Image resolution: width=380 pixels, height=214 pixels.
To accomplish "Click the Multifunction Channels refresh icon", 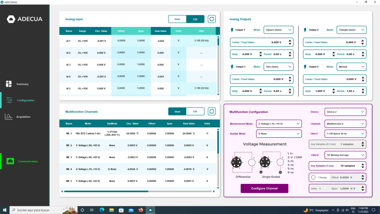I will click(212, 111).
